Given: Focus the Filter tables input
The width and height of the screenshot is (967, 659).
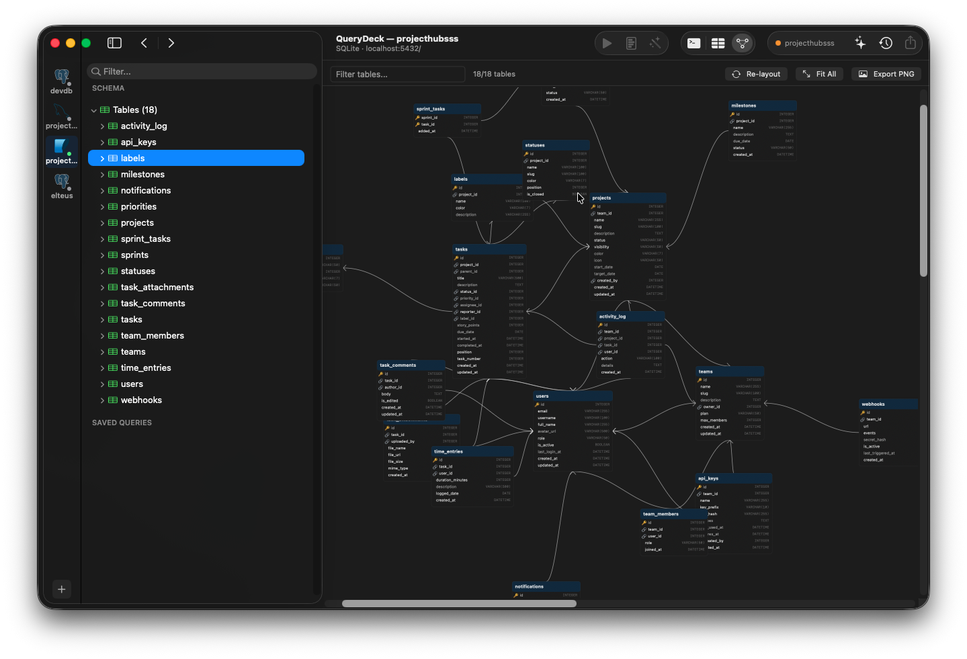Looking at the screenshot, I should tap(398, 74).
